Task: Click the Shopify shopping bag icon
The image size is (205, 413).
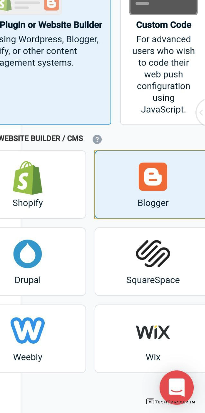Action: (x=28, y=178)
